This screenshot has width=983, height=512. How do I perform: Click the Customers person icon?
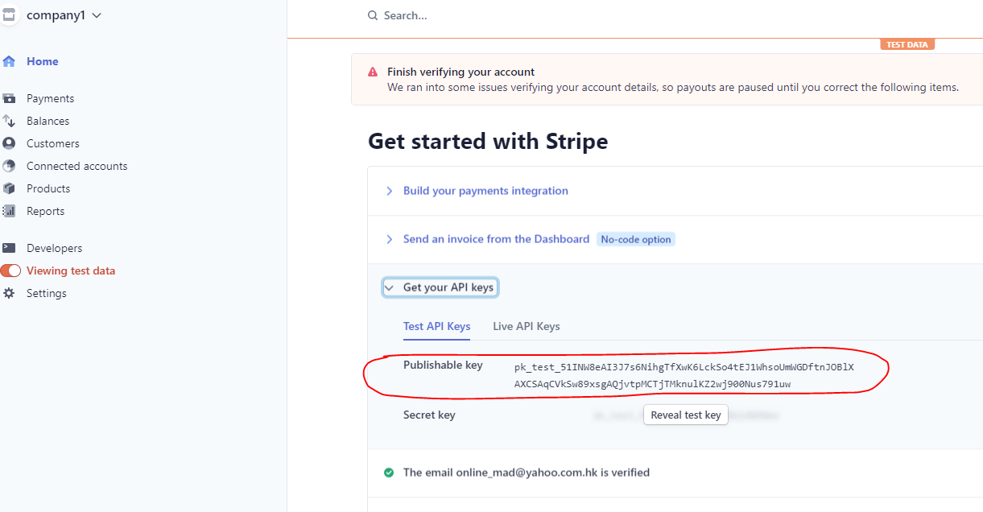(9, 143)
